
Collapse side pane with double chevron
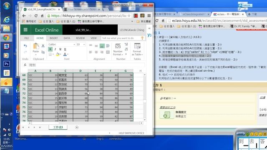[x=149, y=28]
